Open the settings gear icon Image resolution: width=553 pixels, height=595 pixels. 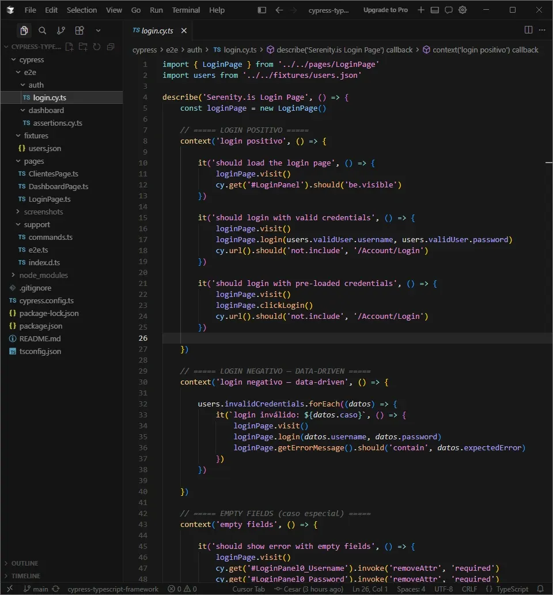[x=463, y=10]
